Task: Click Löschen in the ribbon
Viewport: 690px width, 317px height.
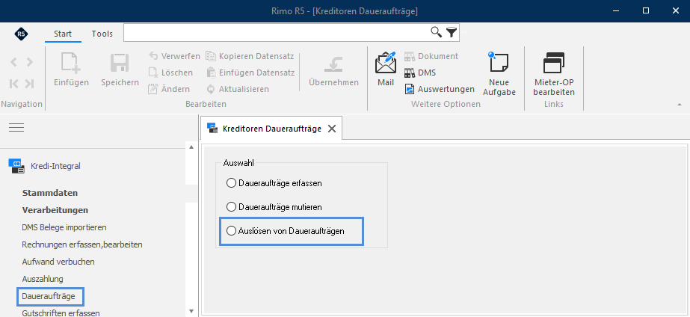Action: (x=170, y=73)
